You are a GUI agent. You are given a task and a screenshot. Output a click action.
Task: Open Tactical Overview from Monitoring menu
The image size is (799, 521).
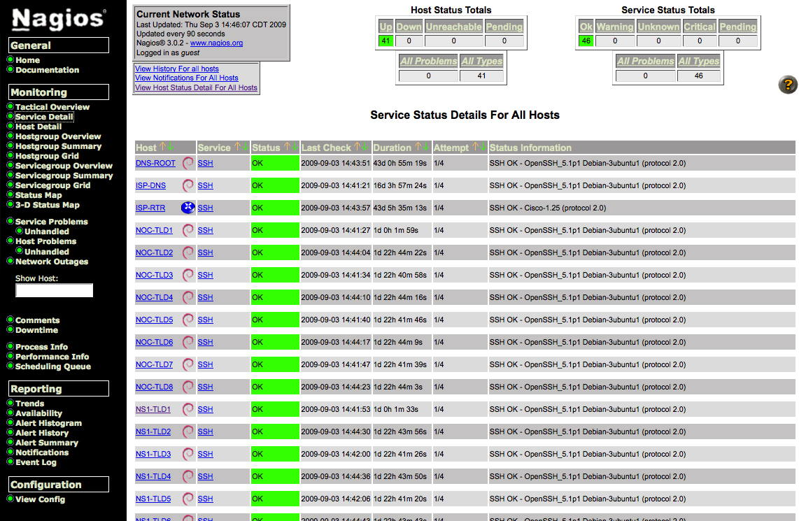(x=52, y=107)
